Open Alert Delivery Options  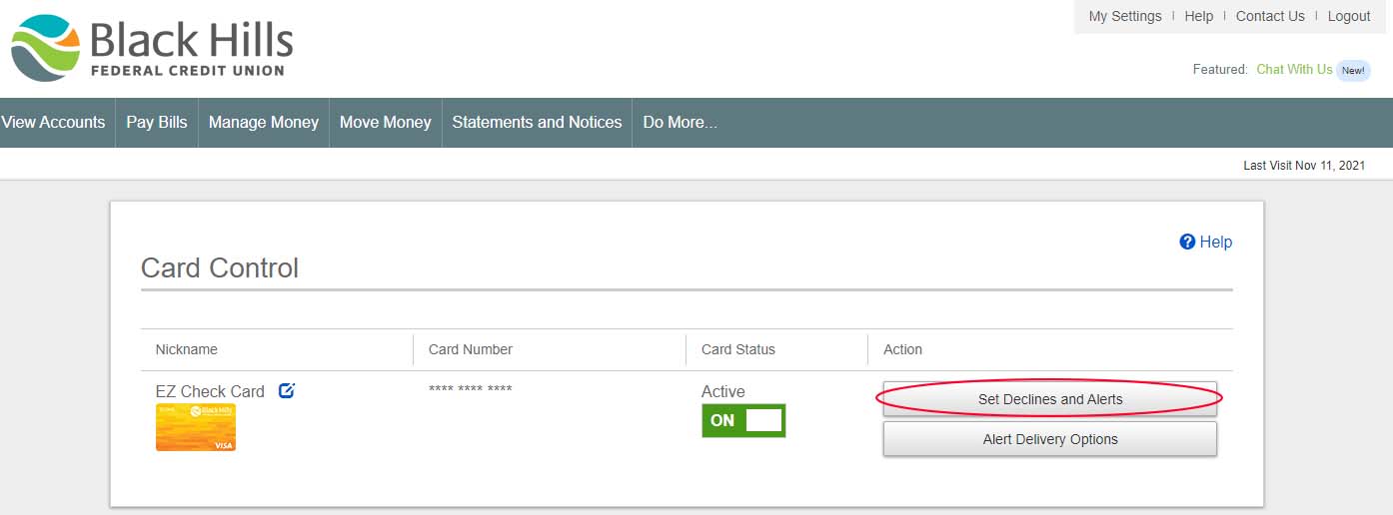[1049, 439]
